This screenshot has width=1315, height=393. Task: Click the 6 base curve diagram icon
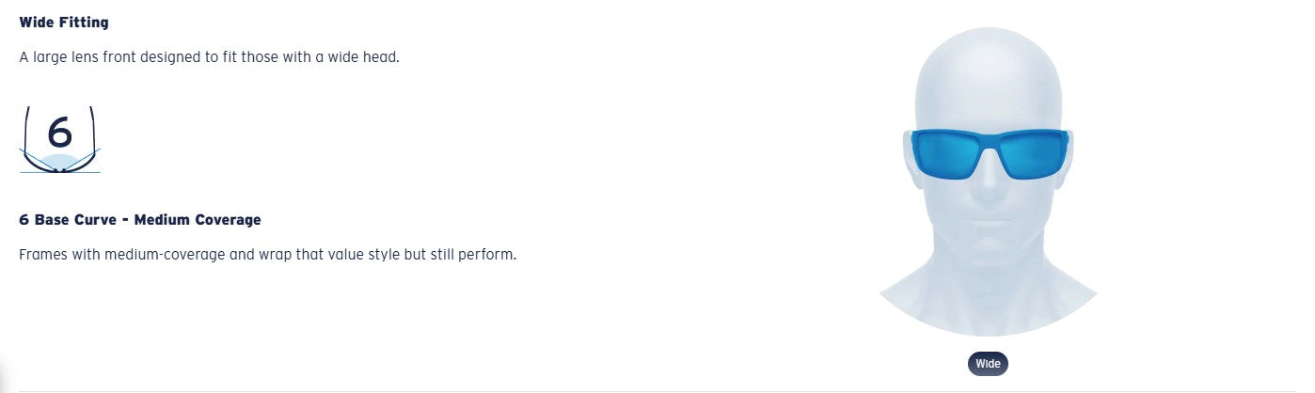pyautogui.click(x=59, y=140)
